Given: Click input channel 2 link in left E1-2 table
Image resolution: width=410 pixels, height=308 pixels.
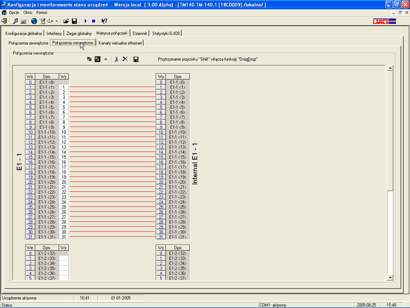Looking at the screenshot, I should pyautogui.click(x=30, y=263).
